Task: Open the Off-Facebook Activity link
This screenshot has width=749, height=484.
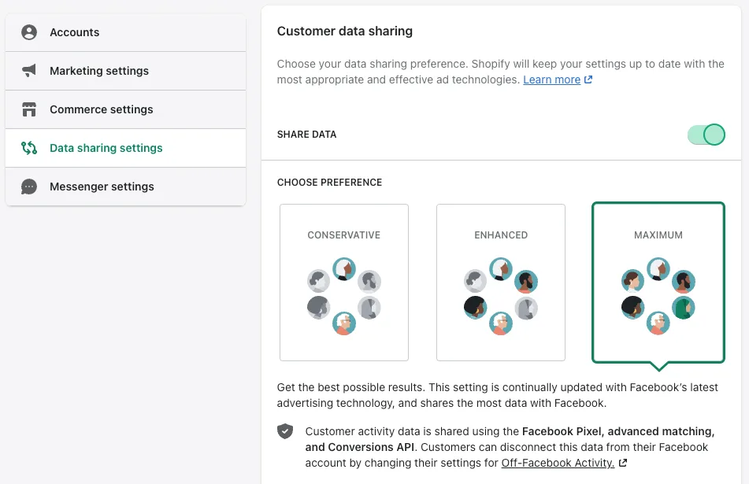Action: (x=558, y=463)
